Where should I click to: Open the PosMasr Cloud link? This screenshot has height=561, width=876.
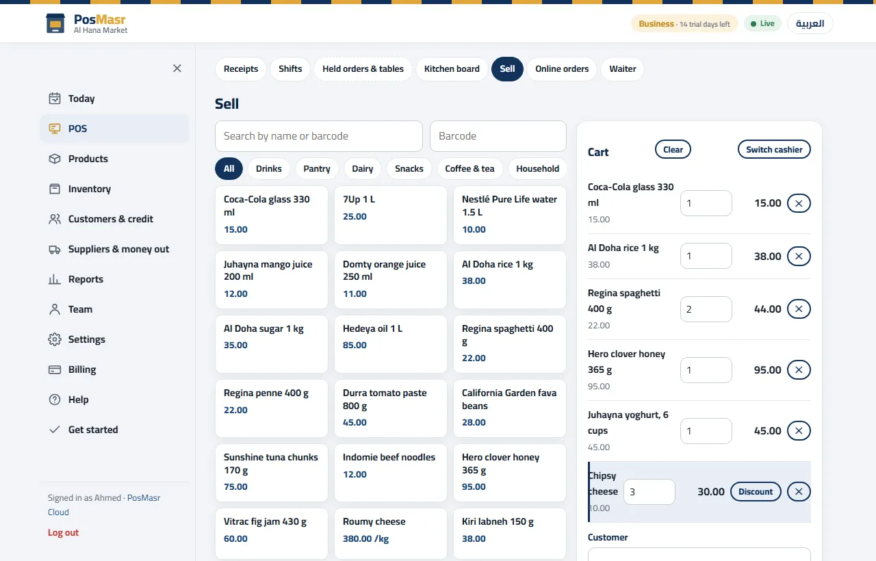pos(104,505)
